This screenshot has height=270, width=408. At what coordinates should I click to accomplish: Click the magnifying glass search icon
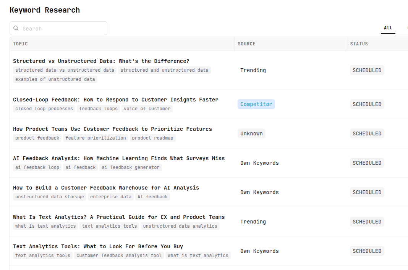coord(16,28)
